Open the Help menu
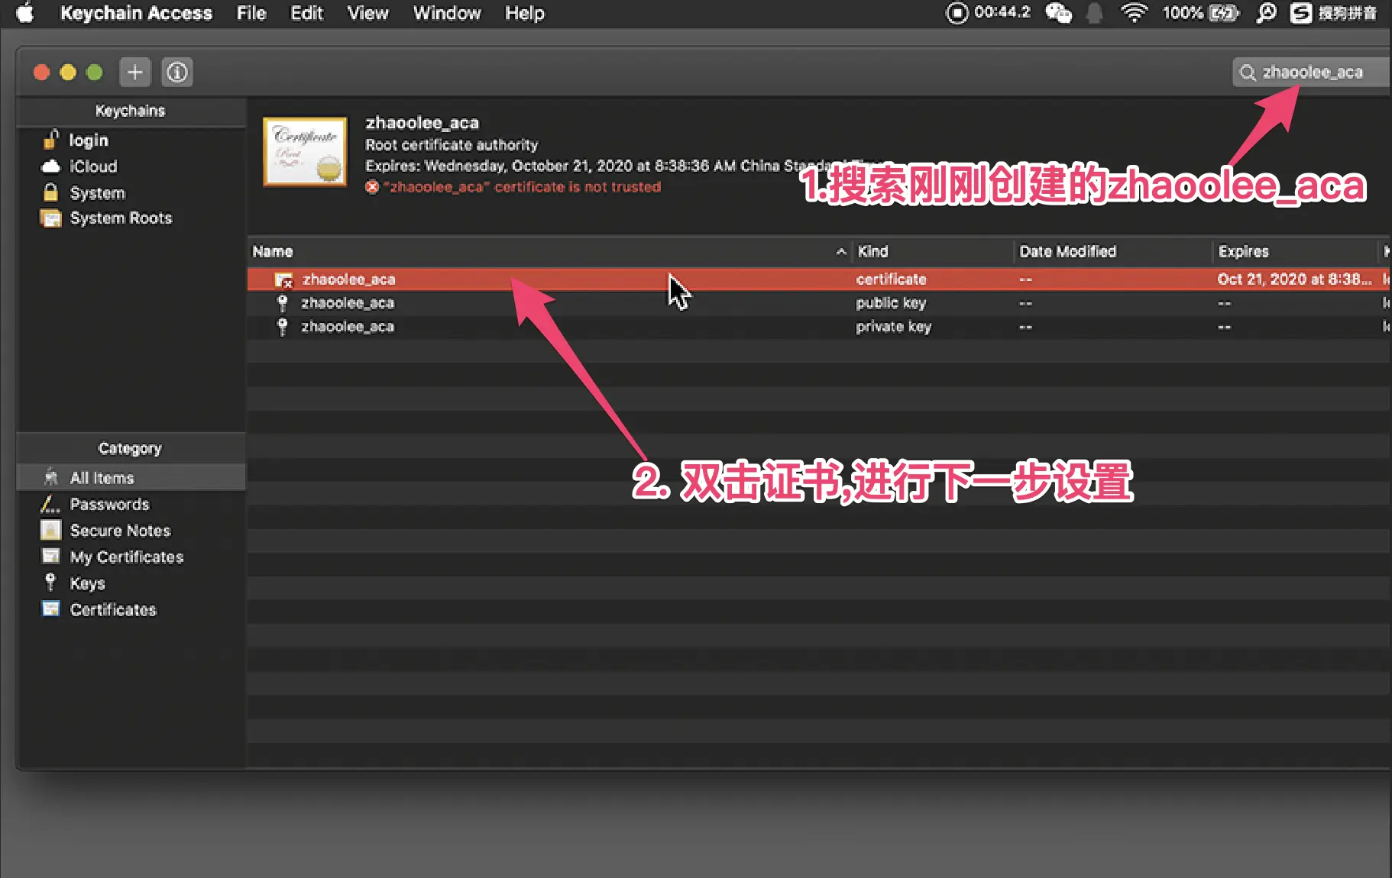This screenshot has height=878, width=1392. 525,13
